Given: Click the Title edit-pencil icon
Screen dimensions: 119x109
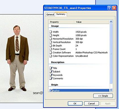Looking at the screenshot, I should coord(51,68).
